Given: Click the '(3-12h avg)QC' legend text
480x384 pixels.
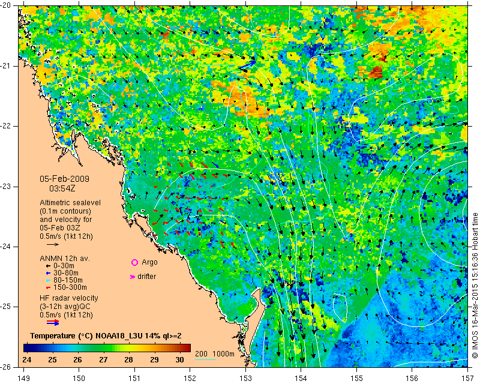Looking at the screenshot, I should [65, 307].
